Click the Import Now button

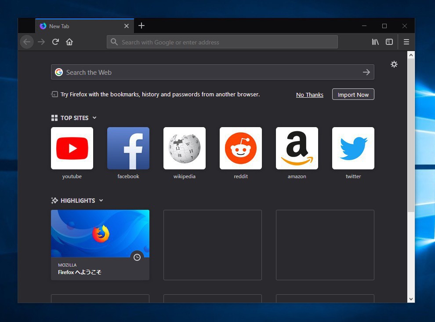353,95
